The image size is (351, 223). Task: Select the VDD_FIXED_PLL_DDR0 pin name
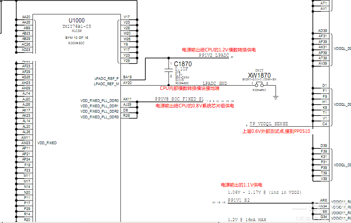click(100, 101)
